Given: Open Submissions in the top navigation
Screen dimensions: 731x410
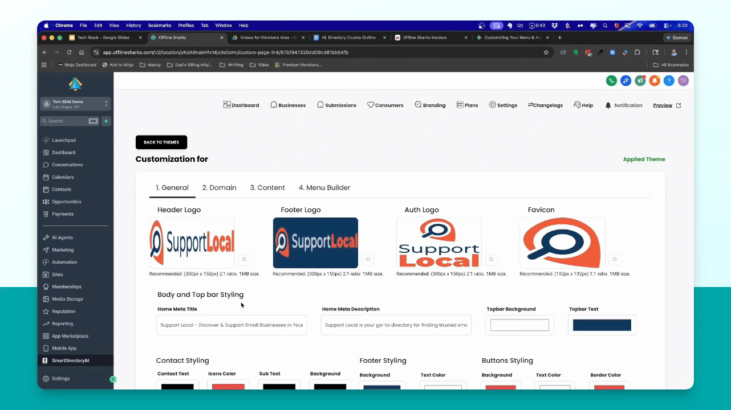Looking at the screenshot, I should 336,105.
